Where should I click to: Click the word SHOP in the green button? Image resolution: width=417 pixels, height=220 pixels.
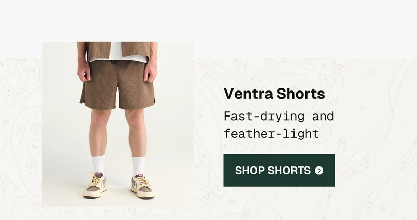coord(249,171)
